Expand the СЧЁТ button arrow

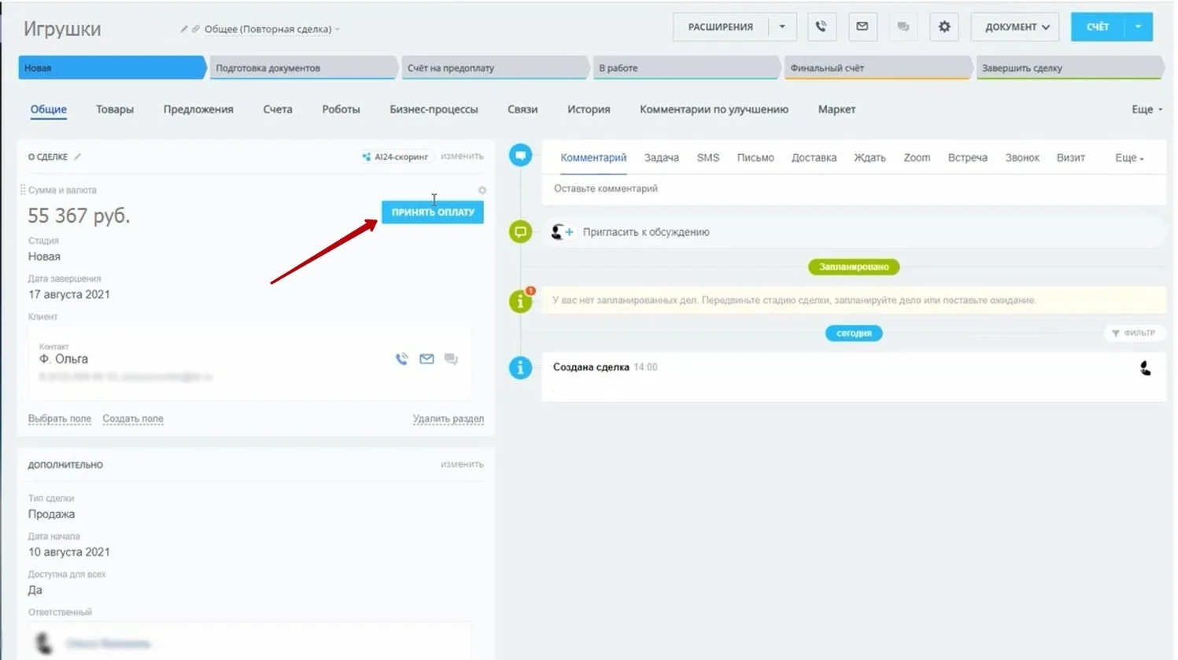(x=1138, y=27)
